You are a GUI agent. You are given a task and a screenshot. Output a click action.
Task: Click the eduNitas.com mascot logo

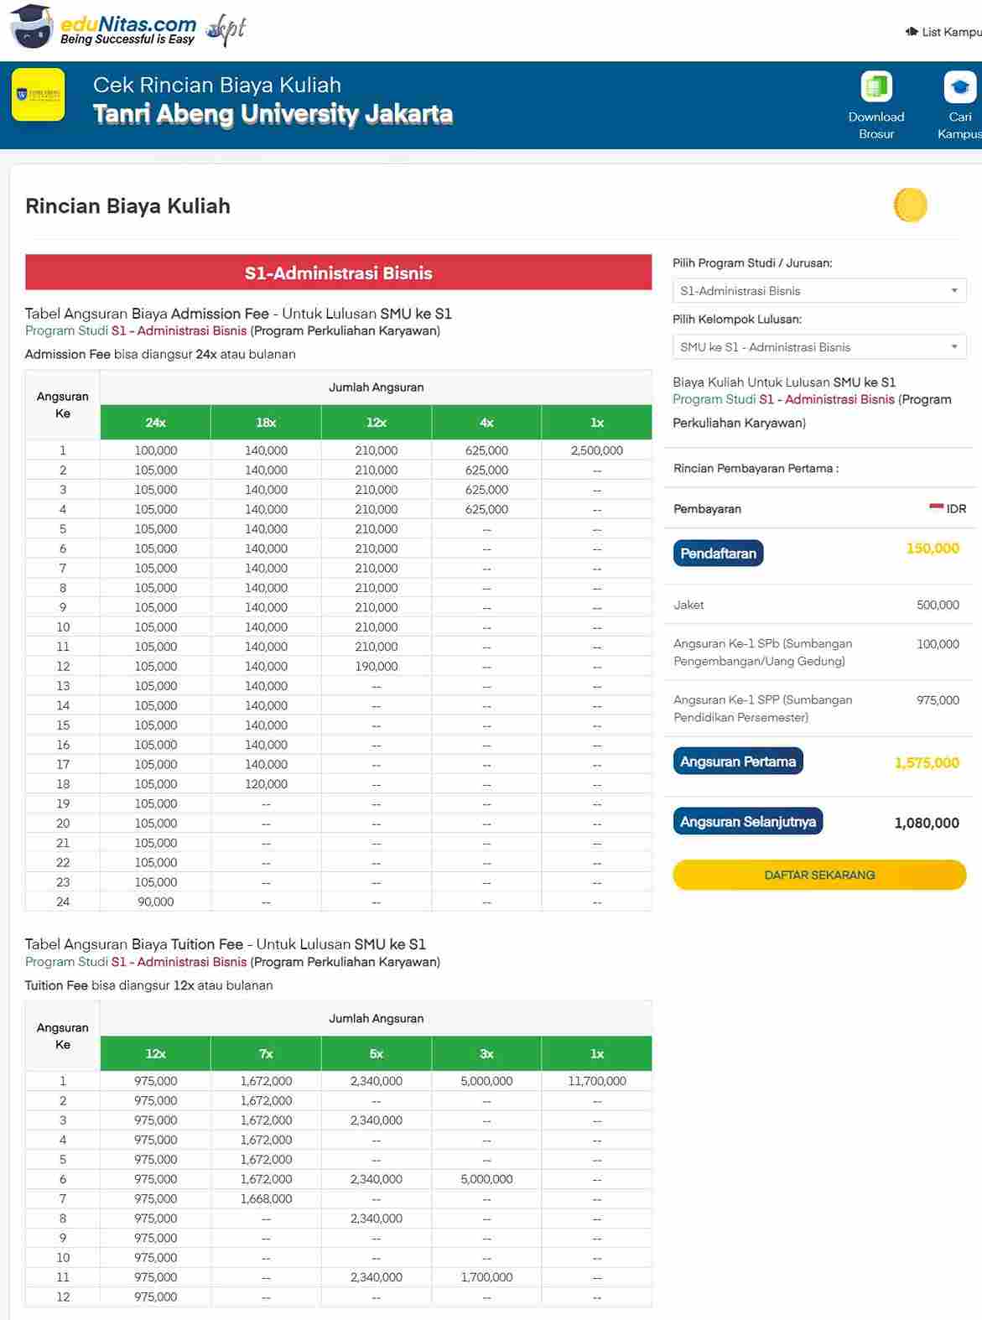(32, 27)
